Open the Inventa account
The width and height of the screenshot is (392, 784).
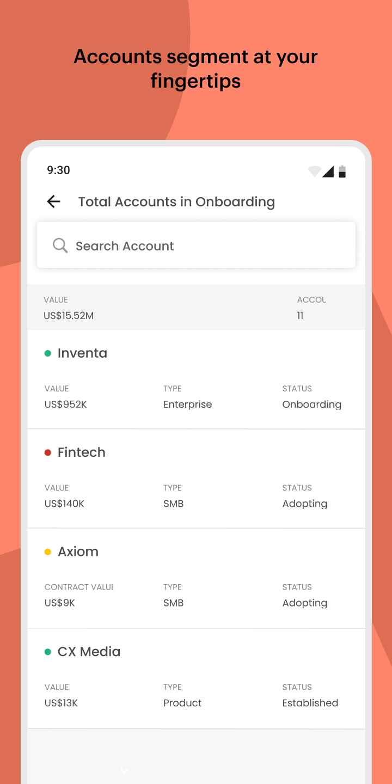click(x=196, y=379)
